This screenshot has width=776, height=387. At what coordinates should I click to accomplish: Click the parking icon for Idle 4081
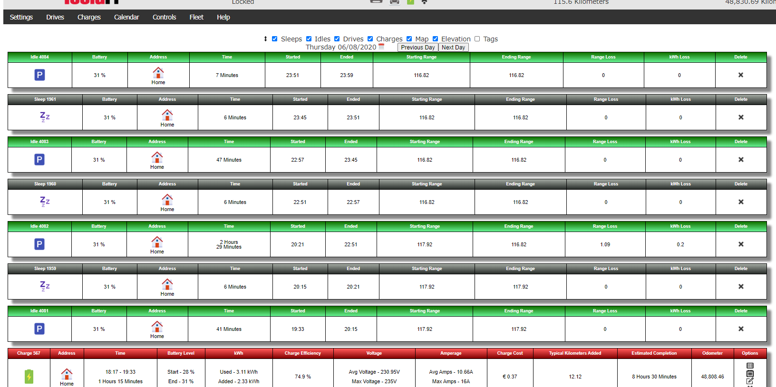coord(39,329)
